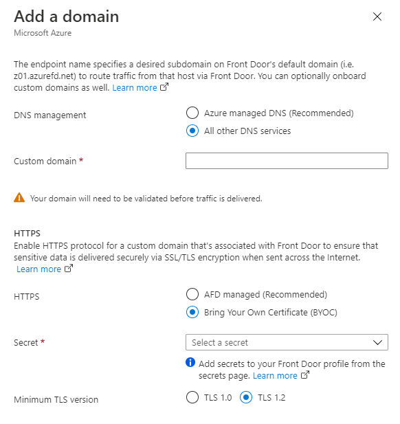Click the orange domain validation warning icon

click(x=19, y=198)
